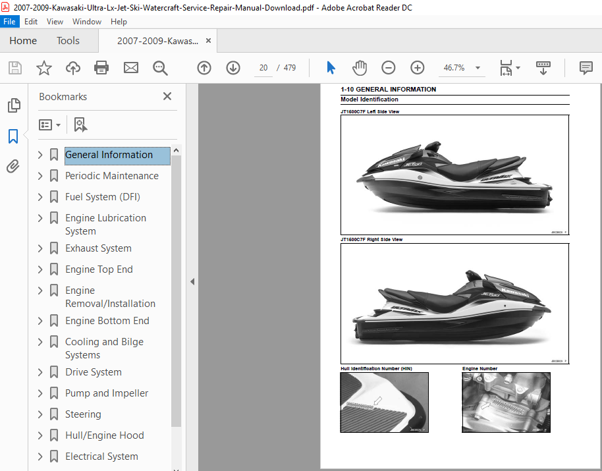602x471 pixels.
Task: Open the File menu
Action: point(9,22)
